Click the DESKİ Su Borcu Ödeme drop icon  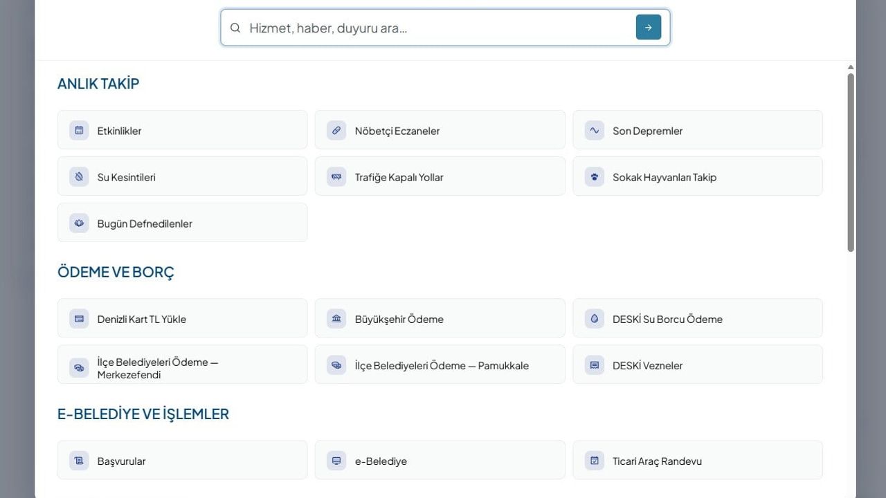594,318
